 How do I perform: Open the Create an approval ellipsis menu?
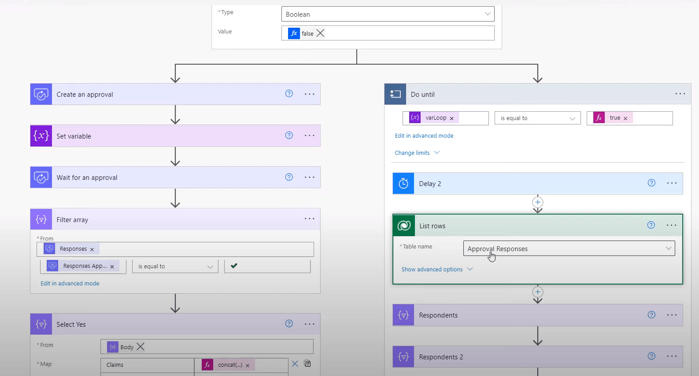coord(310,94)
